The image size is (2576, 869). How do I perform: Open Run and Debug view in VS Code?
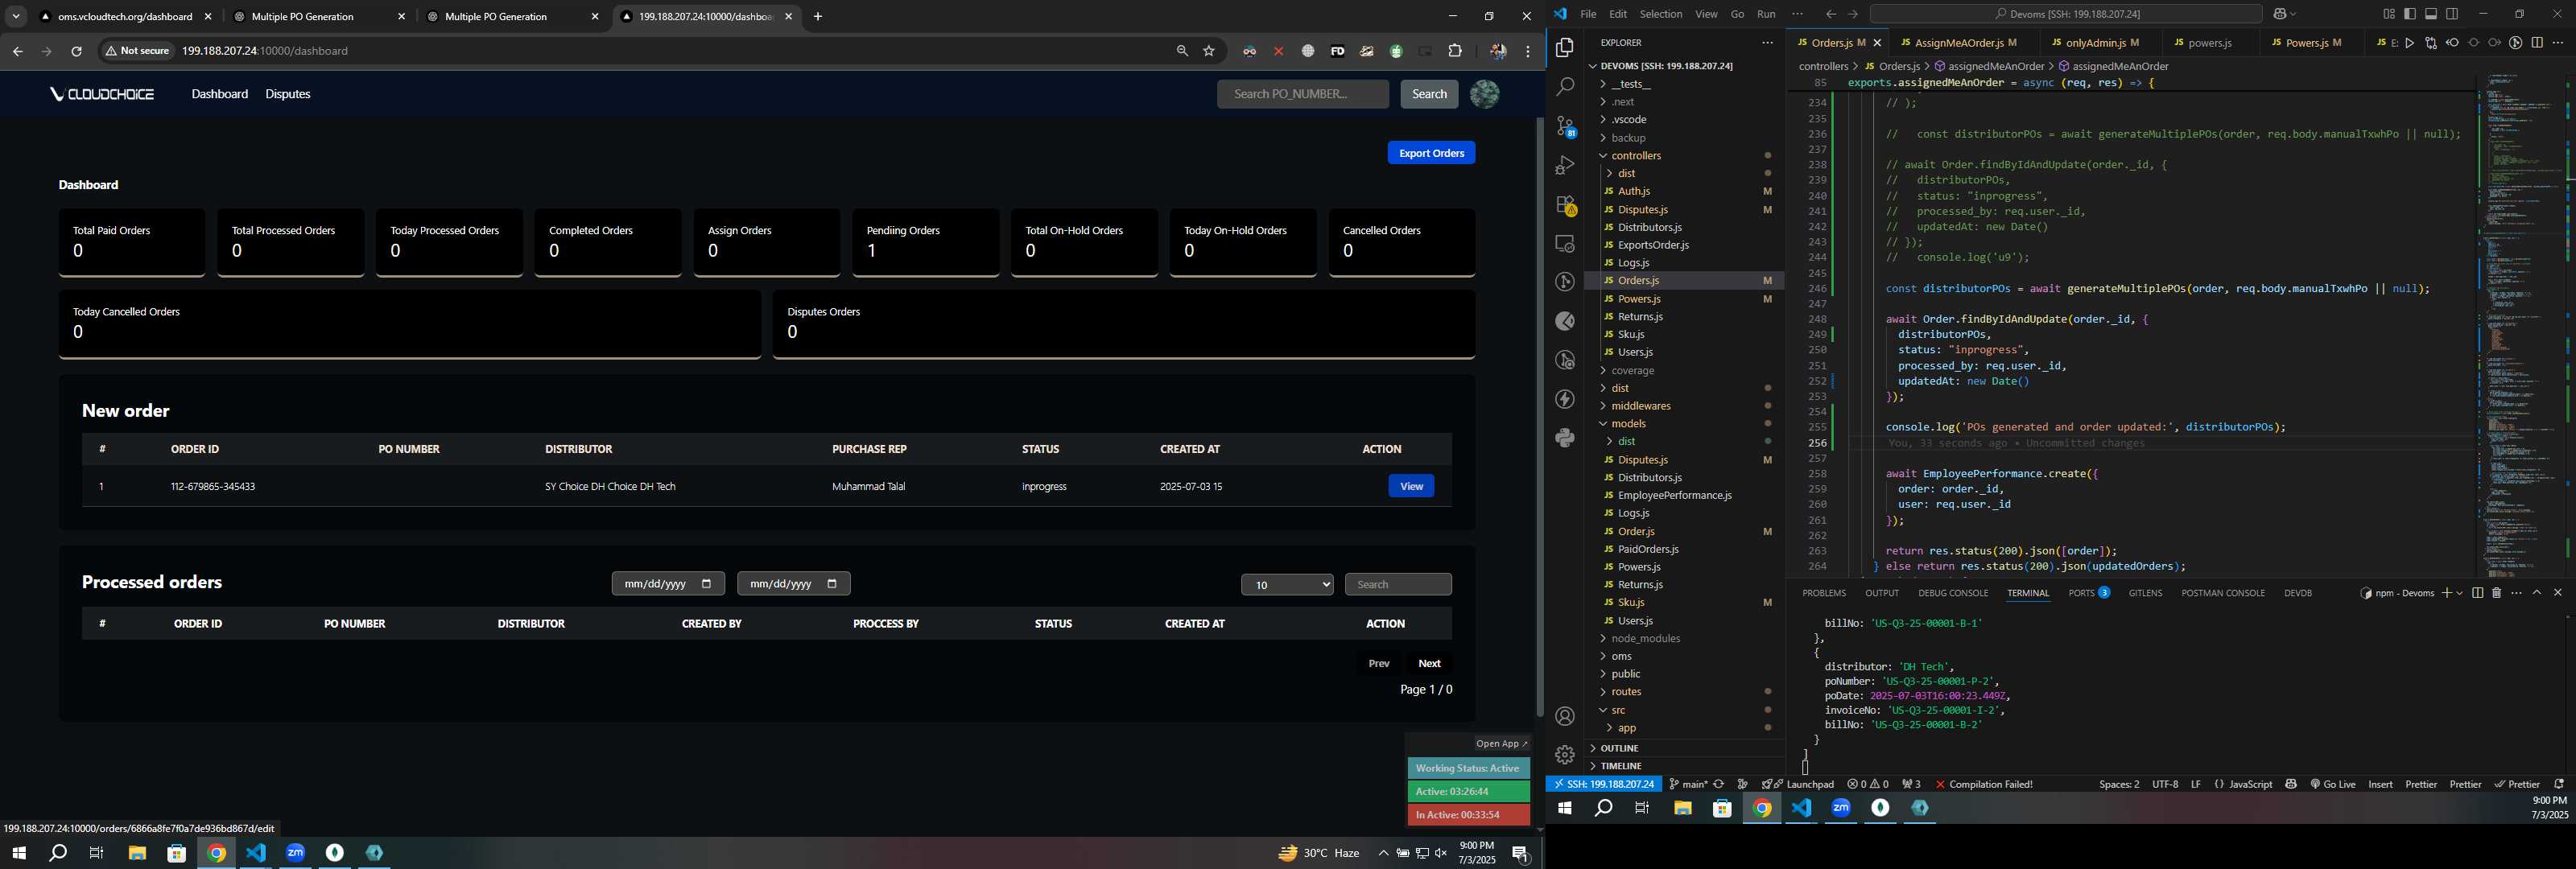[x=1565, y=165]
